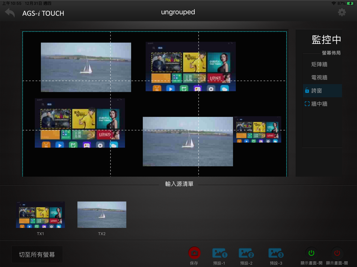Click 切至所有螢幕 button
Viewport: 357px width, 267px height.
tap(37, 255)
